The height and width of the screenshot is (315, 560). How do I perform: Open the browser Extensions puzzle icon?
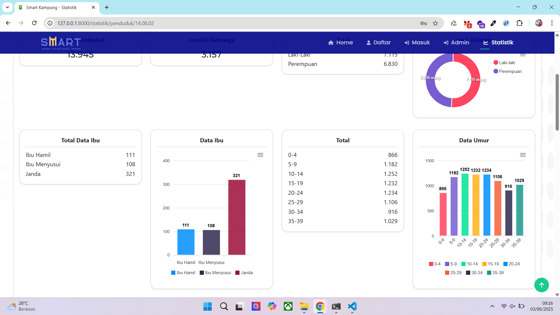point(519,23)
